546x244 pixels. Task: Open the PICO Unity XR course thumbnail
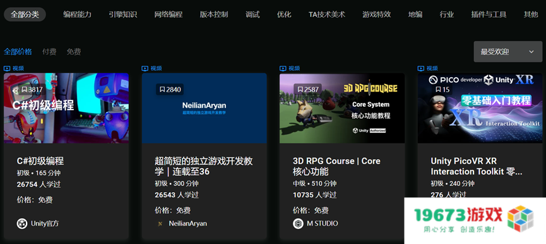(x=480, y=108)
